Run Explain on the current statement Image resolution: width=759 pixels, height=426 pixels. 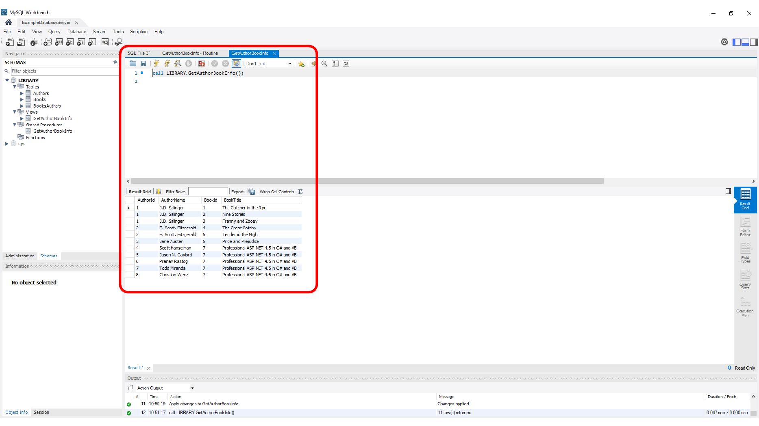click(178, 63)
